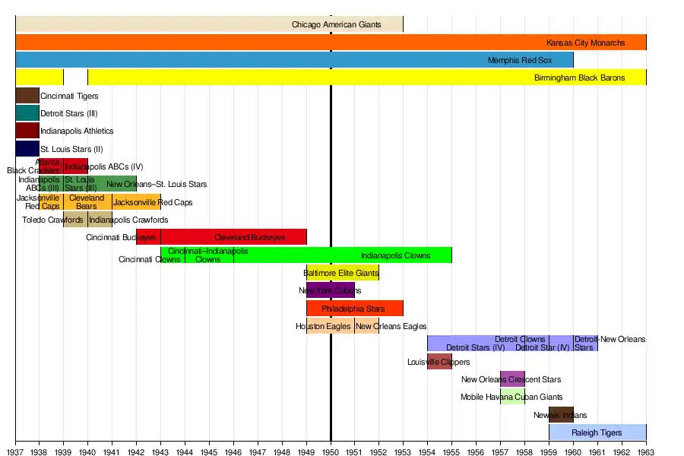Click the Louisville Clippers text label
This screenshot has width=684, height=456.
click(x=439, y=362)
